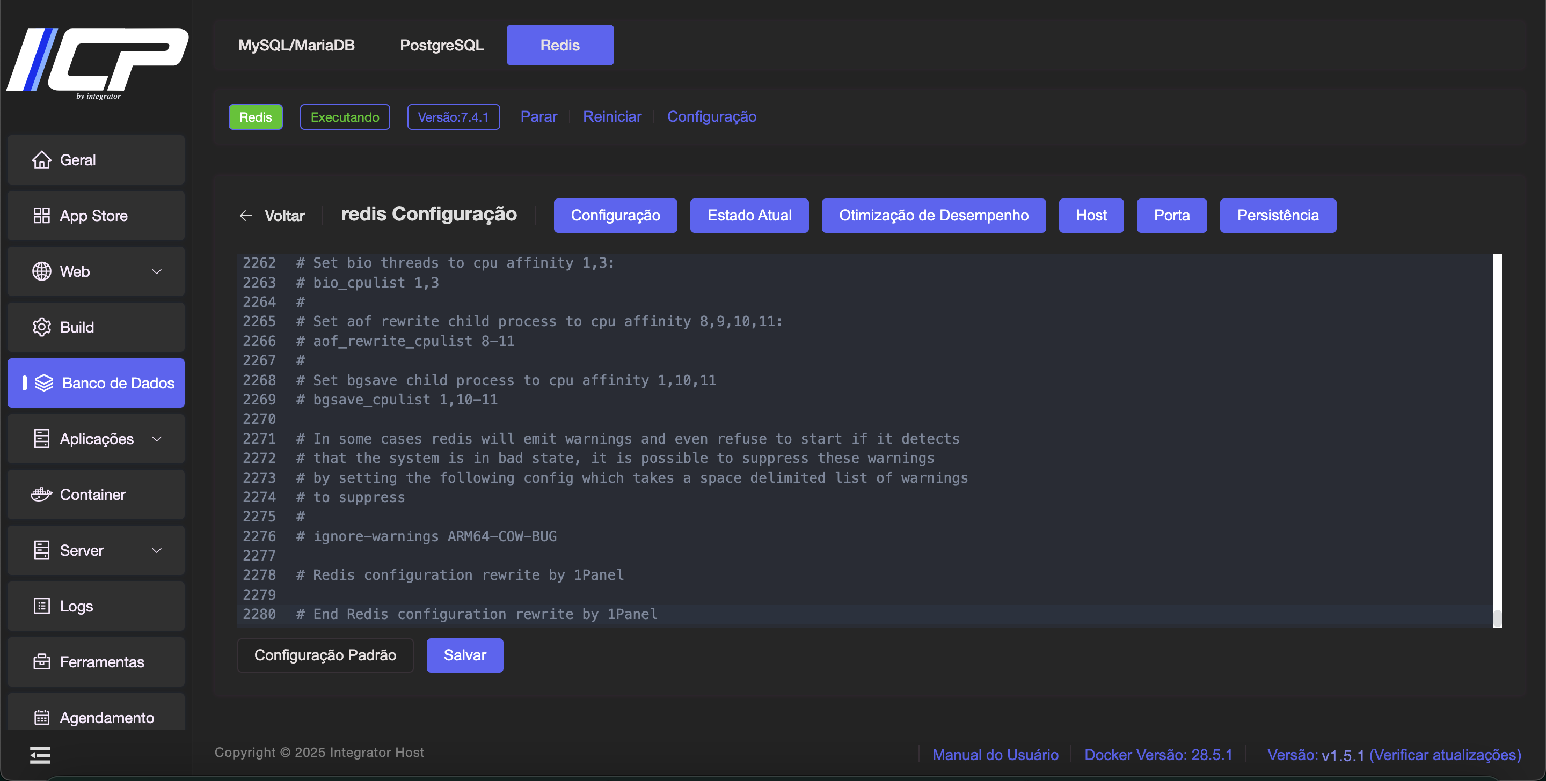Click the Salvar button
Viewport: 1546px width, 781px height.
(464, 655)
